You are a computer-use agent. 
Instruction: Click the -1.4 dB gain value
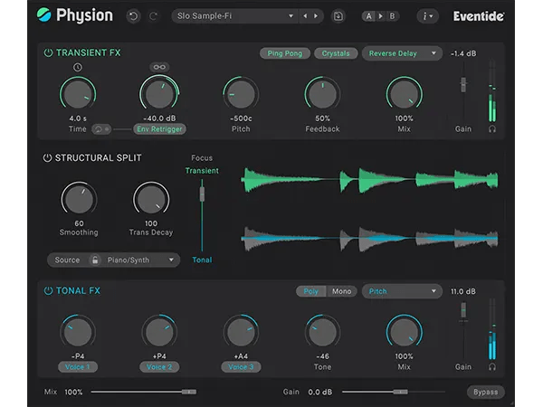463,53
